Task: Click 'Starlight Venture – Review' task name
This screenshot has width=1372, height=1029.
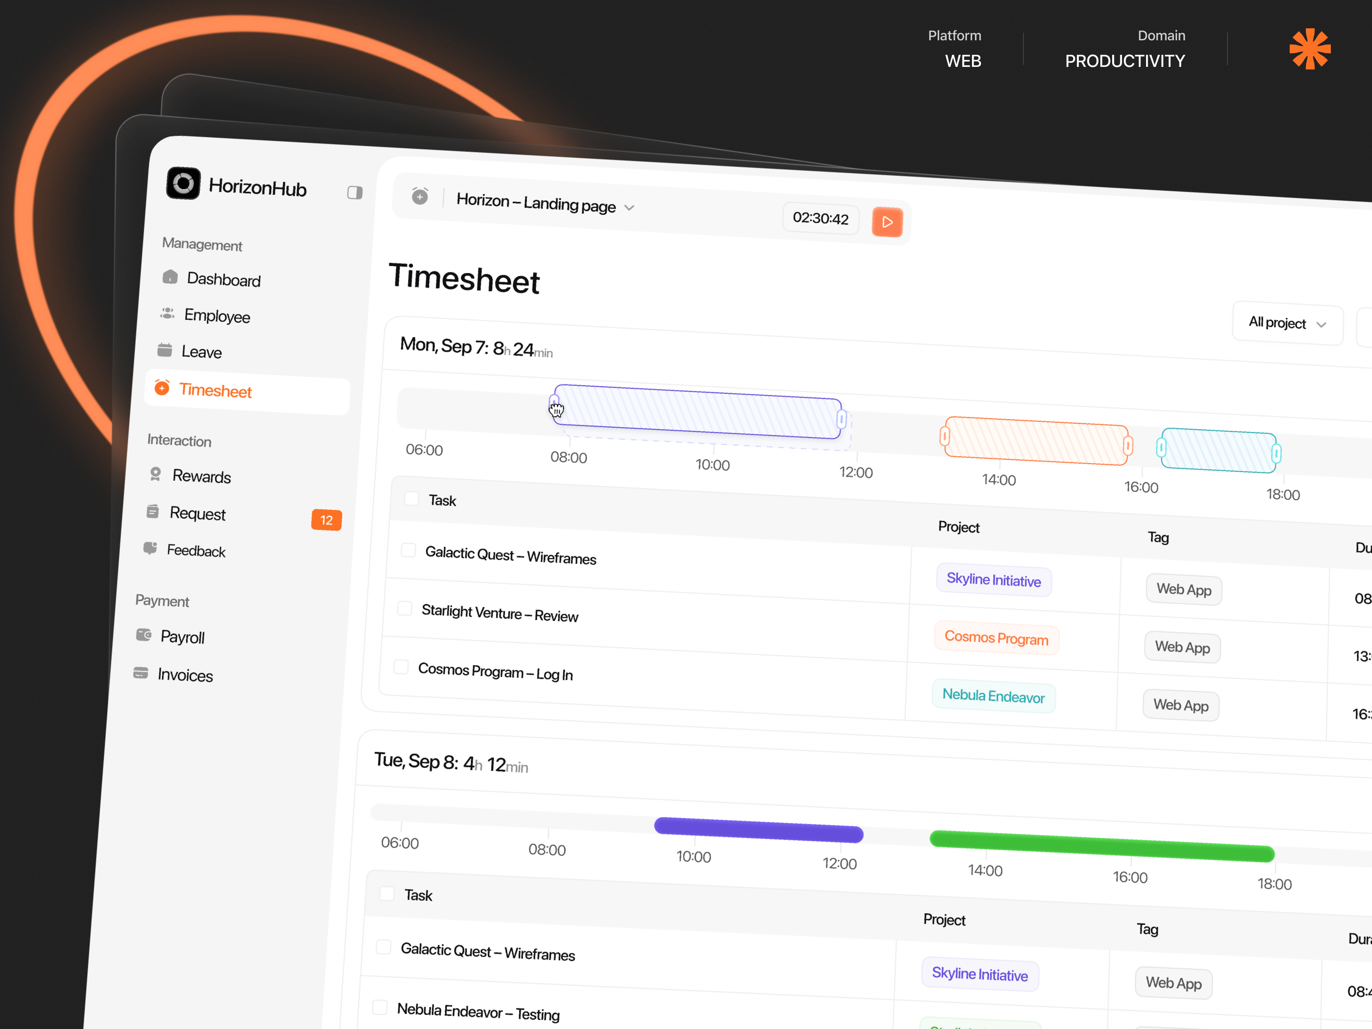Action: 500,614
